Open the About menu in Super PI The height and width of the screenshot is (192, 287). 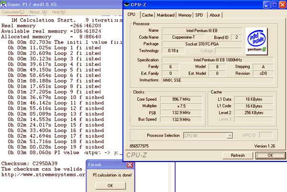tap(38, 12)
